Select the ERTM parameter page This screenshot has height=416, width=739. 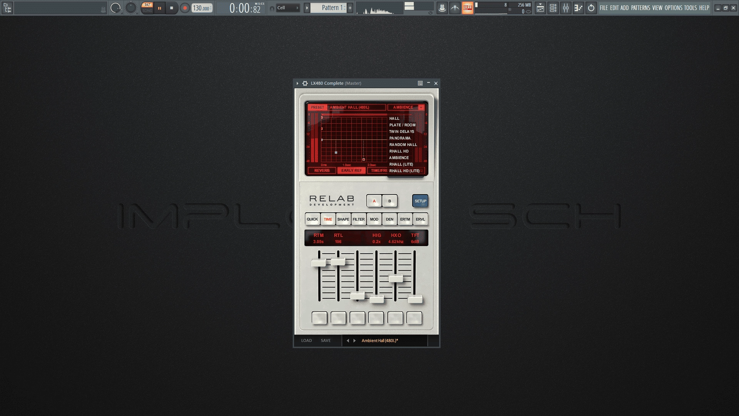click(x=405, y=219)
